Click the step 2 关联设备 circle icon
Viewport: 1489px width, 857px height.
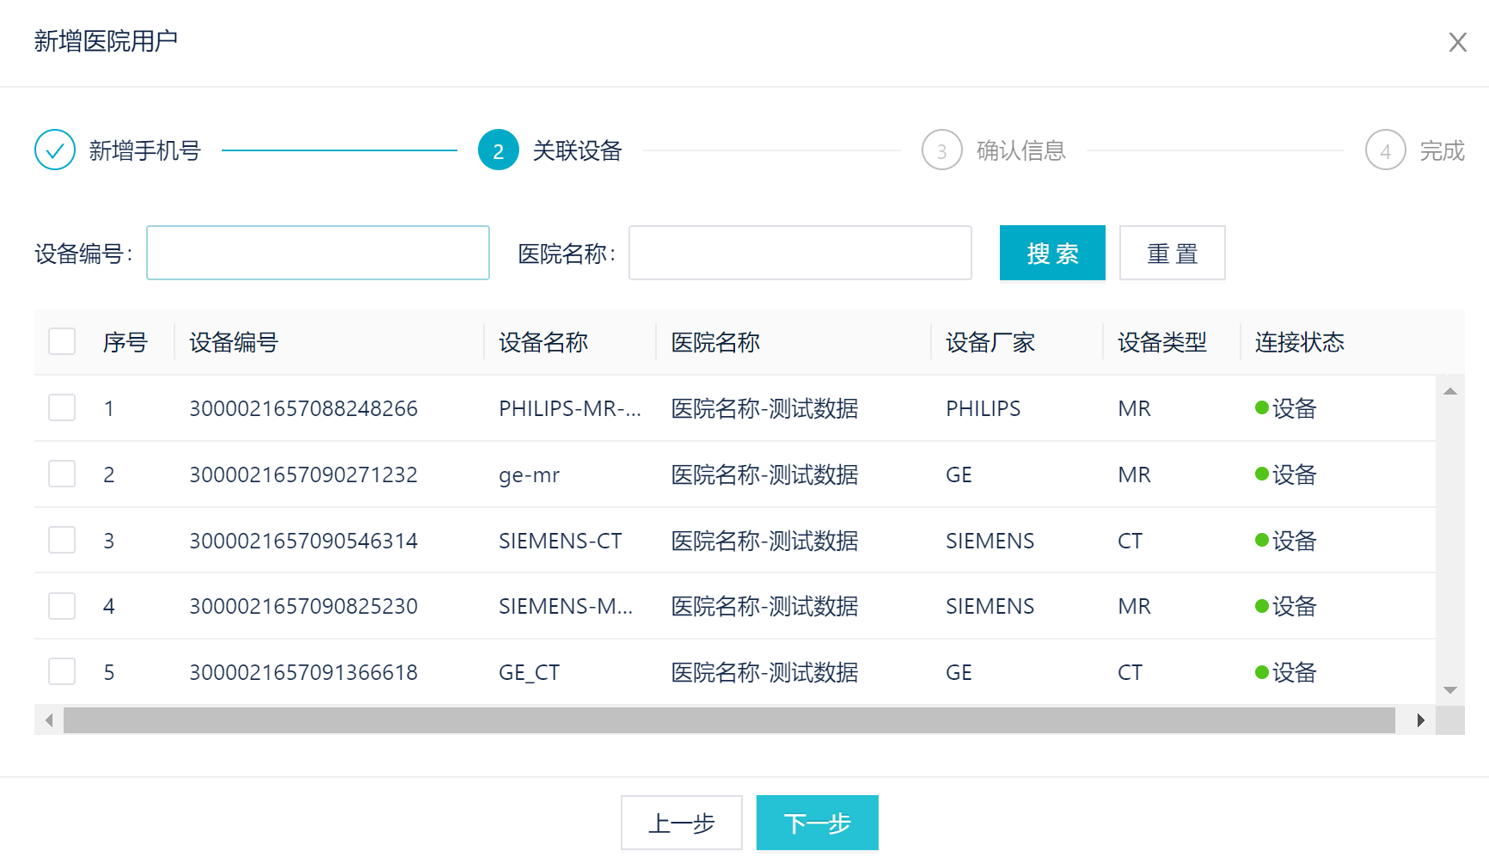point(499,150)
